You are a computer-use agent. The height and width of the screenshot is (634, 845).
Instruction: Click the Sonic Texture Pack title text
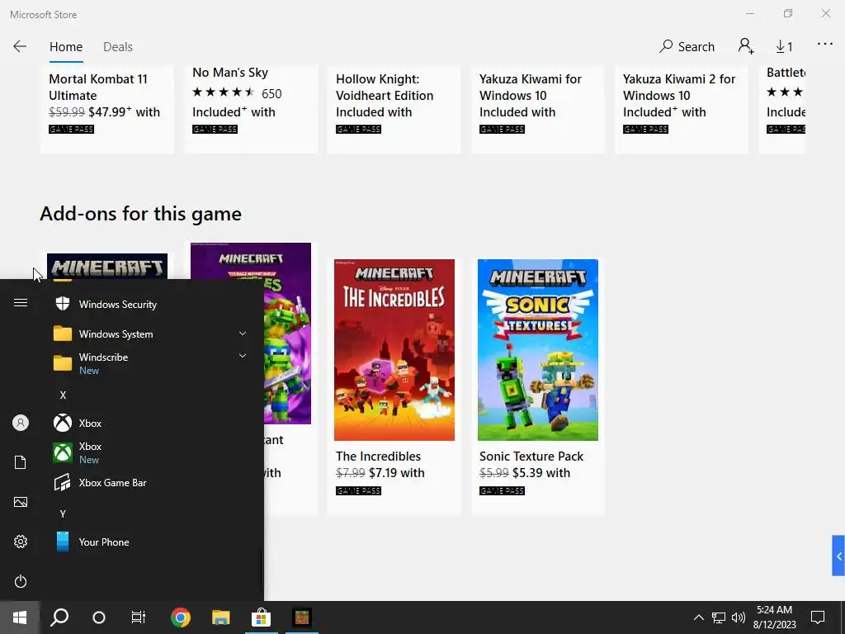coord(531,456)
